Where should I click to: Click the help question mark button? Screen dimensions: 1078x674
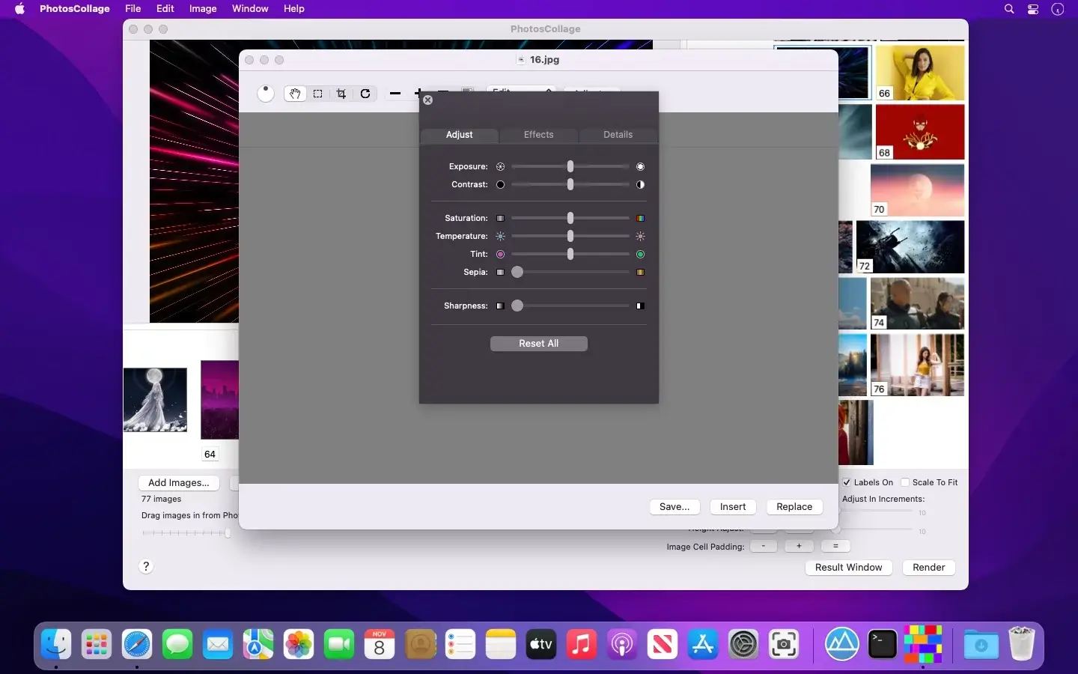147,566
